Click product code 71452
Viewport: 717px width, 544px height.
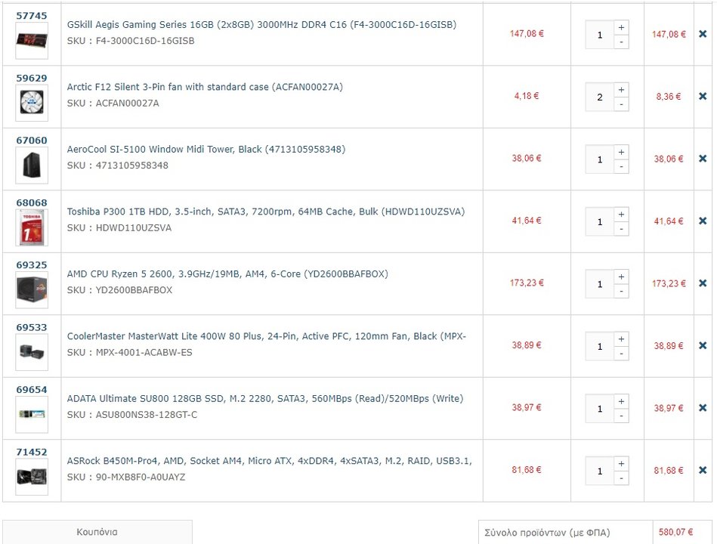(x=32, y=452)
